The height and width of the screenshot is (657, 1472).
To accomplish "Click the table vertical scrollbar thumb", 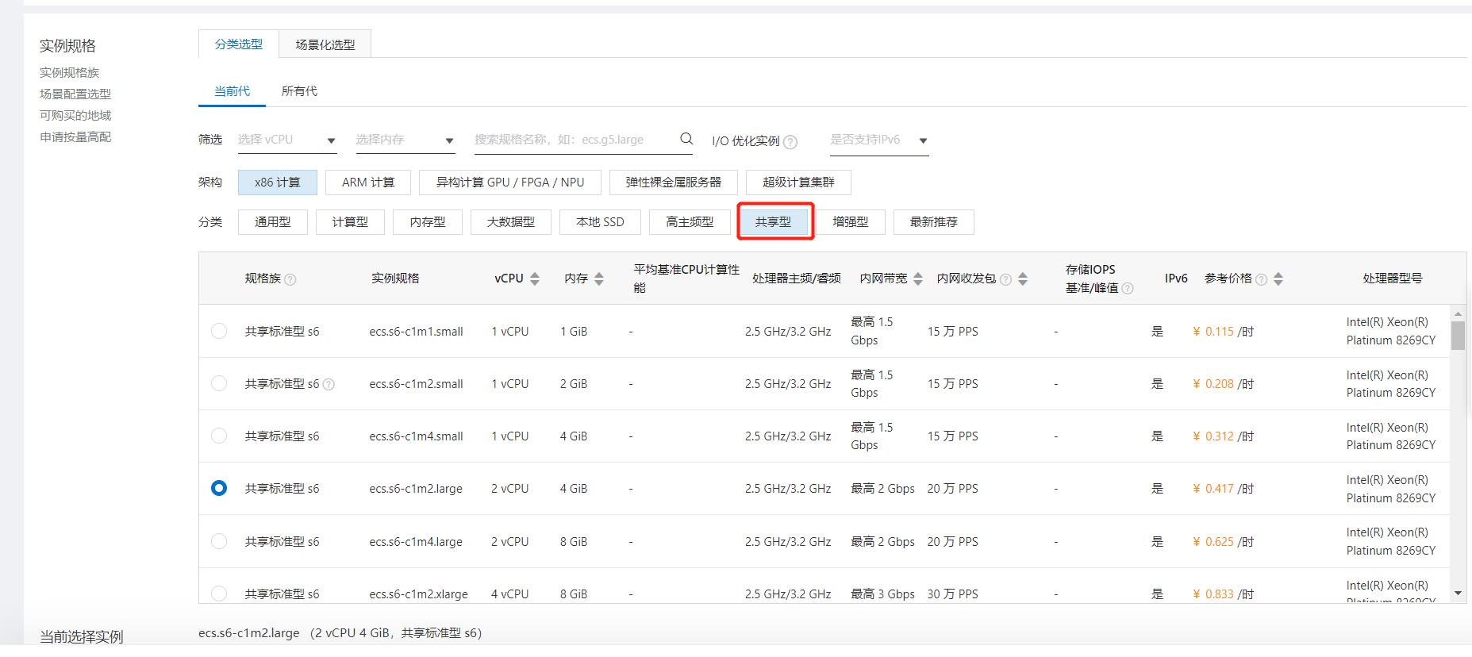I will 1458,335.
